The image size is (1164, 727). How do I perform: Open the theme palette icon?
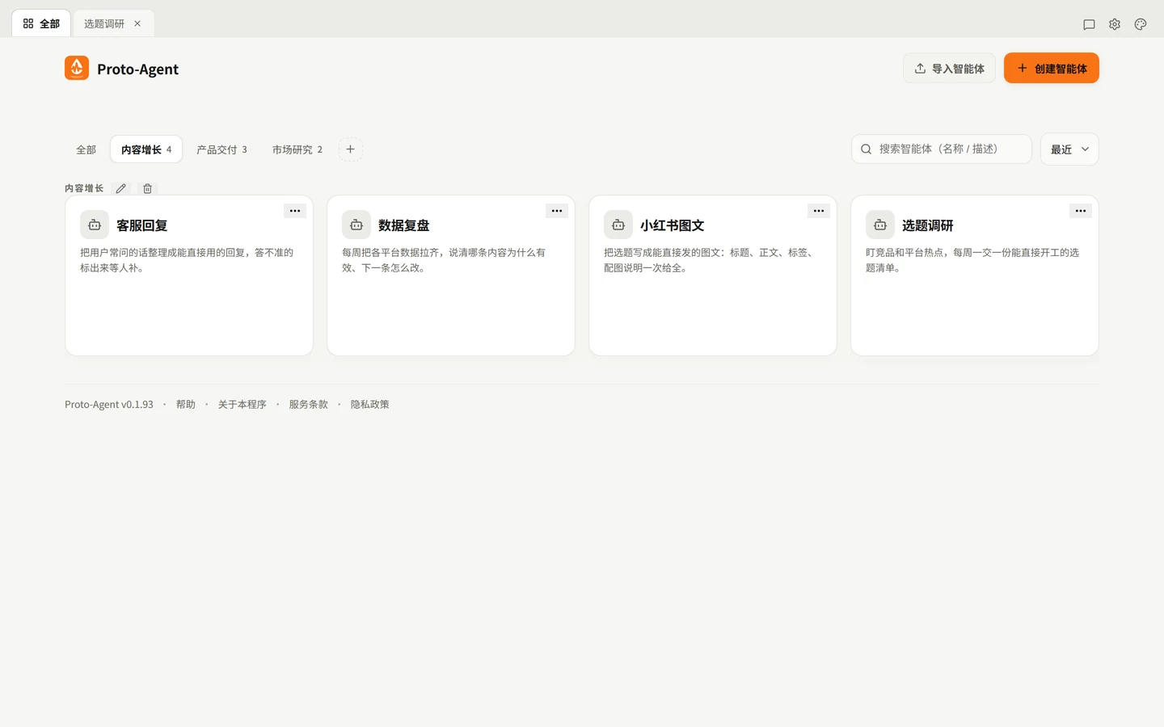pos(1141,24)
